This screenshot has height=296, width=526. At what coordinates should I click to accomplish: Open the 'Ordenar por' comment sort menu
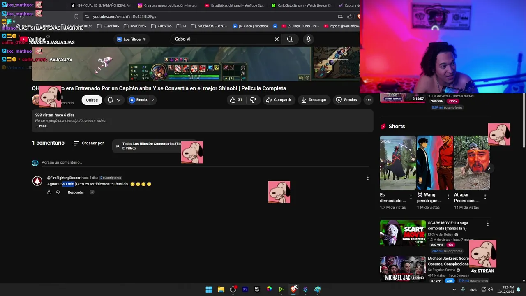[89, 143]
